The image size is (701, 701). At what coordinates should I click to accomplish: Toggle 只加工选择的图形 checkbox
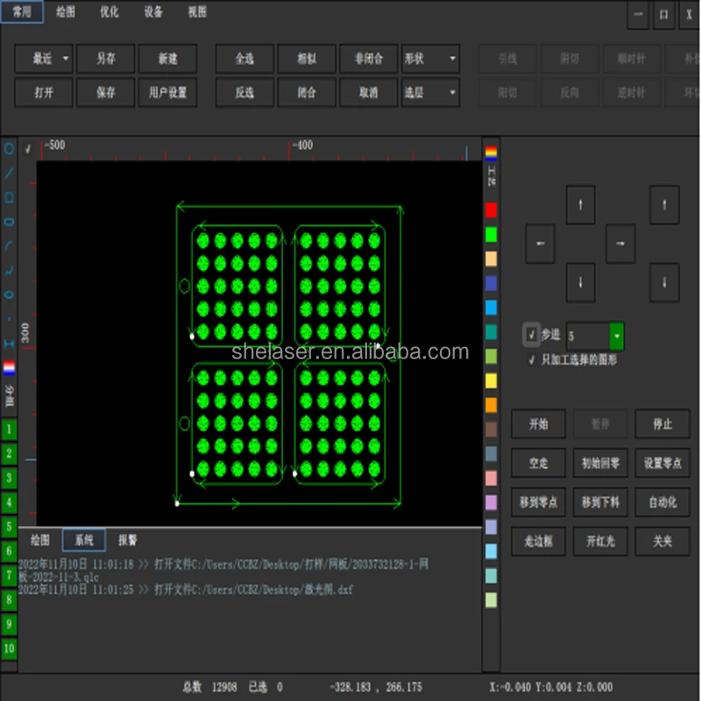tap(531, 360)
